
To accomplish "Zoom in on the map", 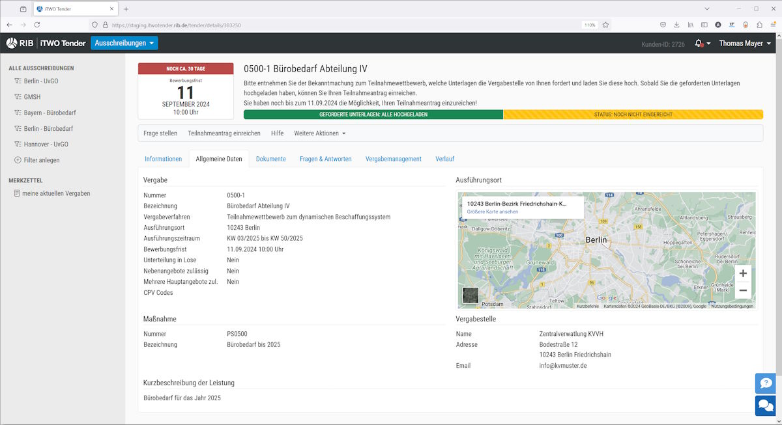I will tap(743, 274).
